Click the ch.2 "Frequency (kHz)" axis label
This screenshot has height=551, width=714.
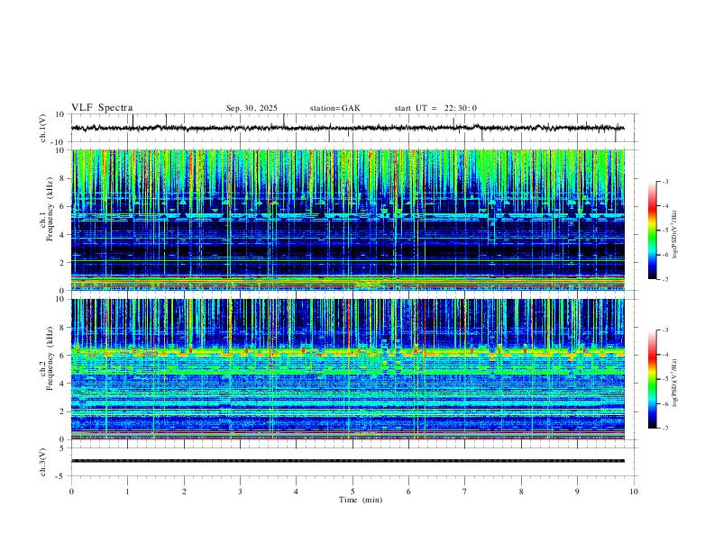[x=50, y=358]
